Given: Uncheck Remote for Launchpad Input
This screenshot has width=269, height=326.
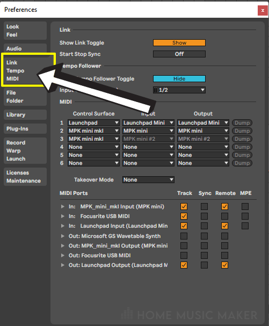Looking at the screenshot, I should tap(224, 226).
